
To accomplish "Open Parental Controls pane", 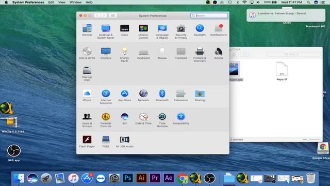I will click(106, 120).
